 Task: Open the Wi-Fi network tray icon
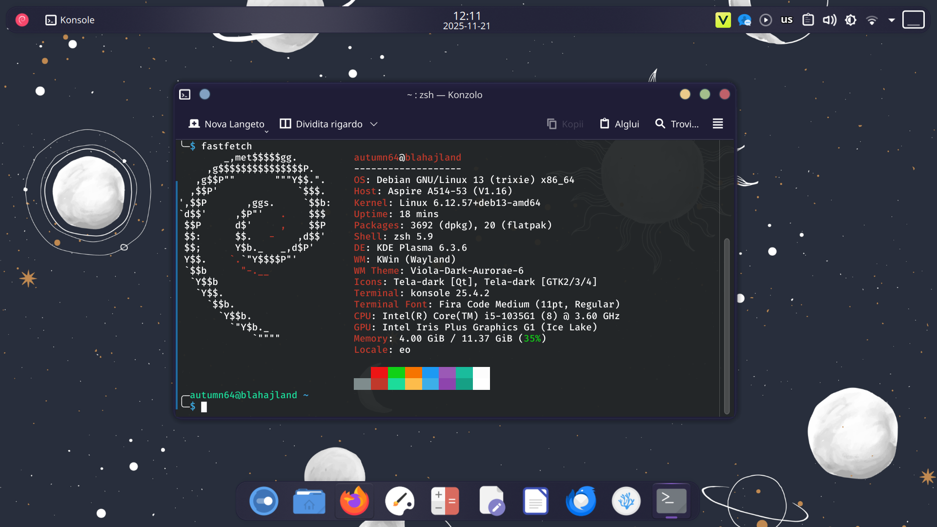(872, 20)
